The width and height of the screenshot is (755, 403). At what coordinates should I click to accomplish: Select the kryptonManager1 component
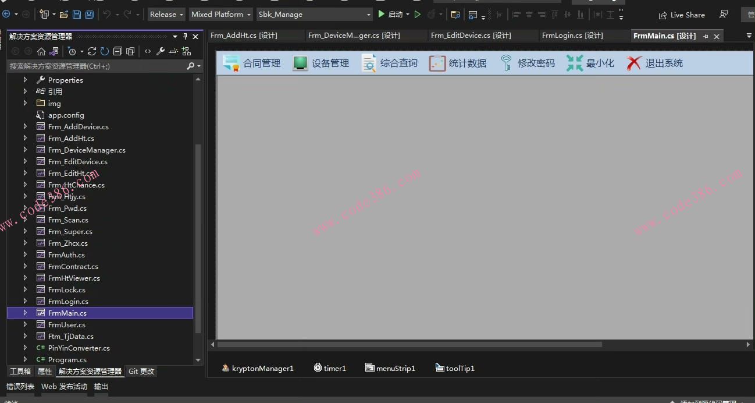click(258, 368)
